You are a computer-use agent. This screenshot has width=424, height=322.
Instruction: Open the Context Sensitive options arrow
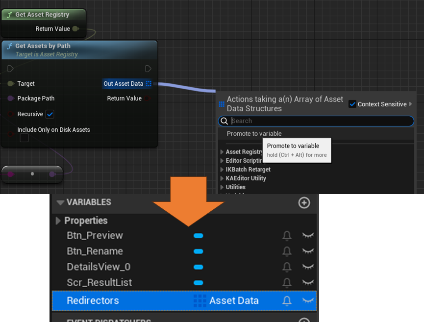point(411,104)
